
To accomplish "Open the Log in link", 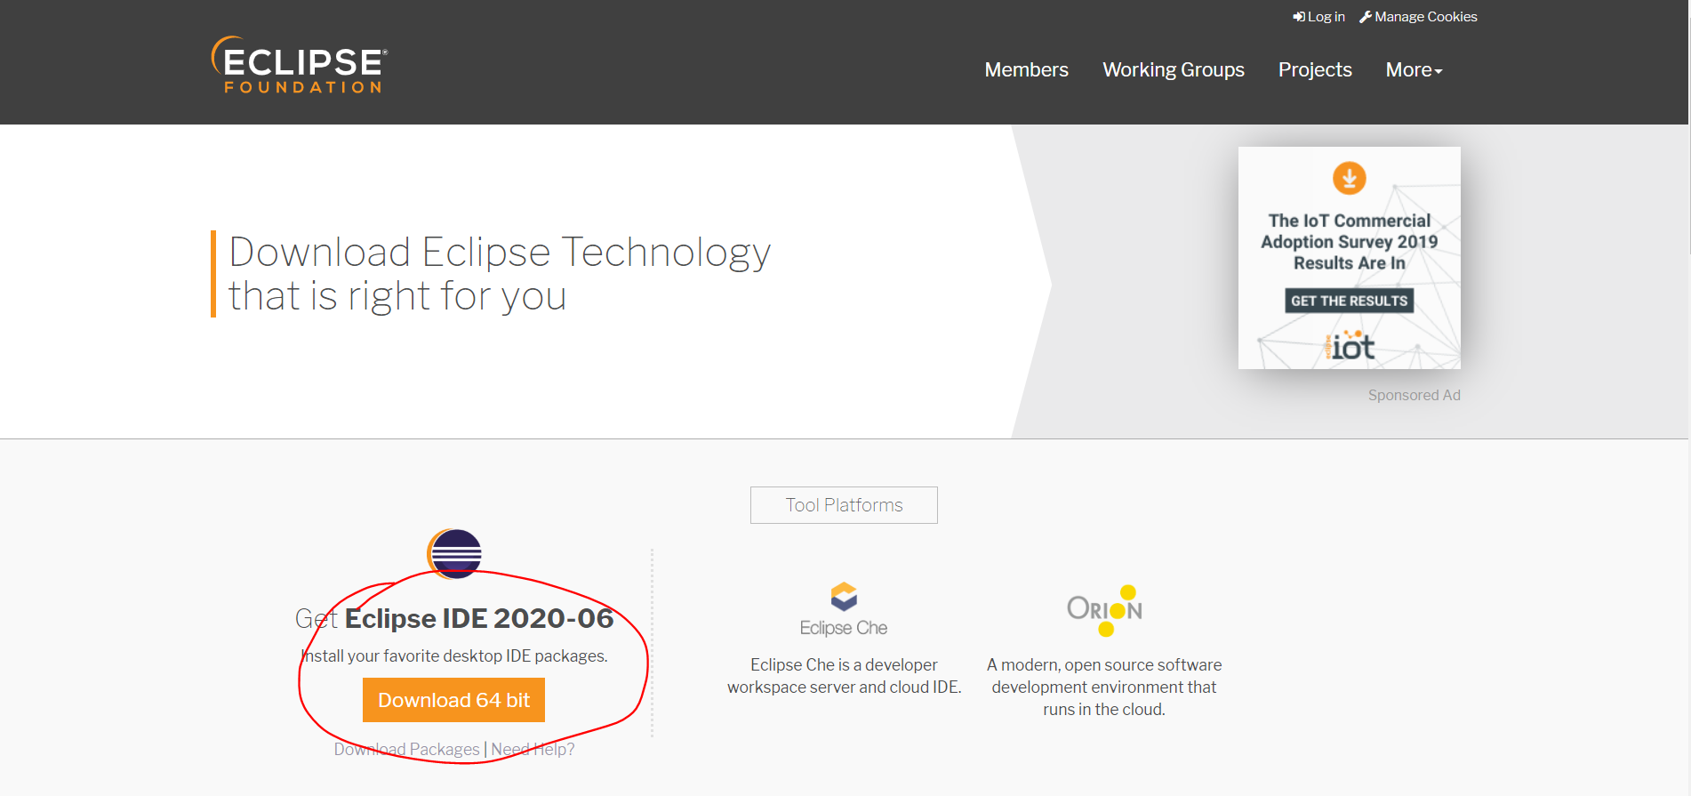I will [x=1319, y=17].
